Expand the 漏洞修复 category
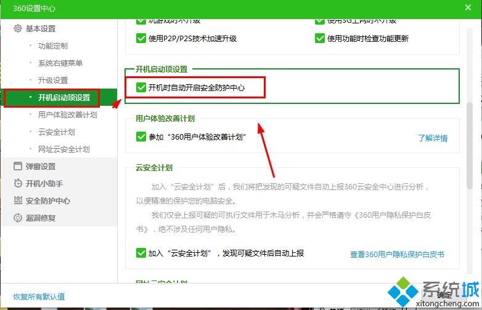The height and width of the screenshot is (310, 482). 40,218
